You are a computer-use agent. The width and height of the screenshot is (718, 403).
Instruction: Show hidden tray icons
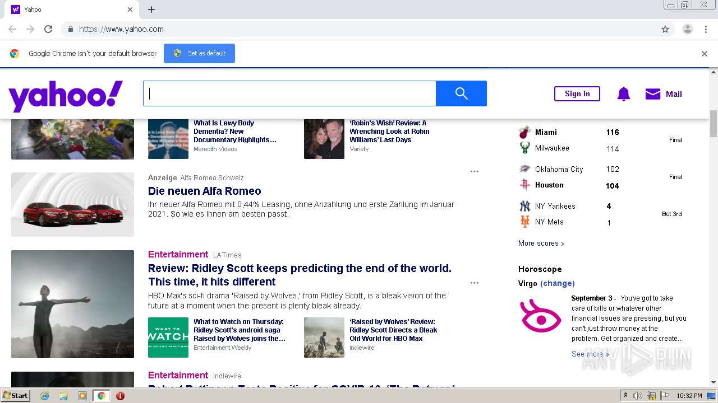pos(626,396)
